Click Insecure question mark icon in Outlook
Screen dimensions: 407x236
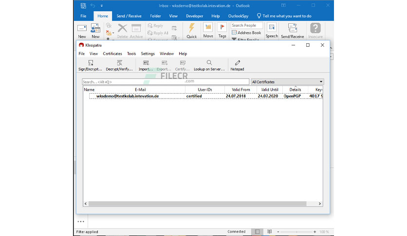click(x=315, y=28)
